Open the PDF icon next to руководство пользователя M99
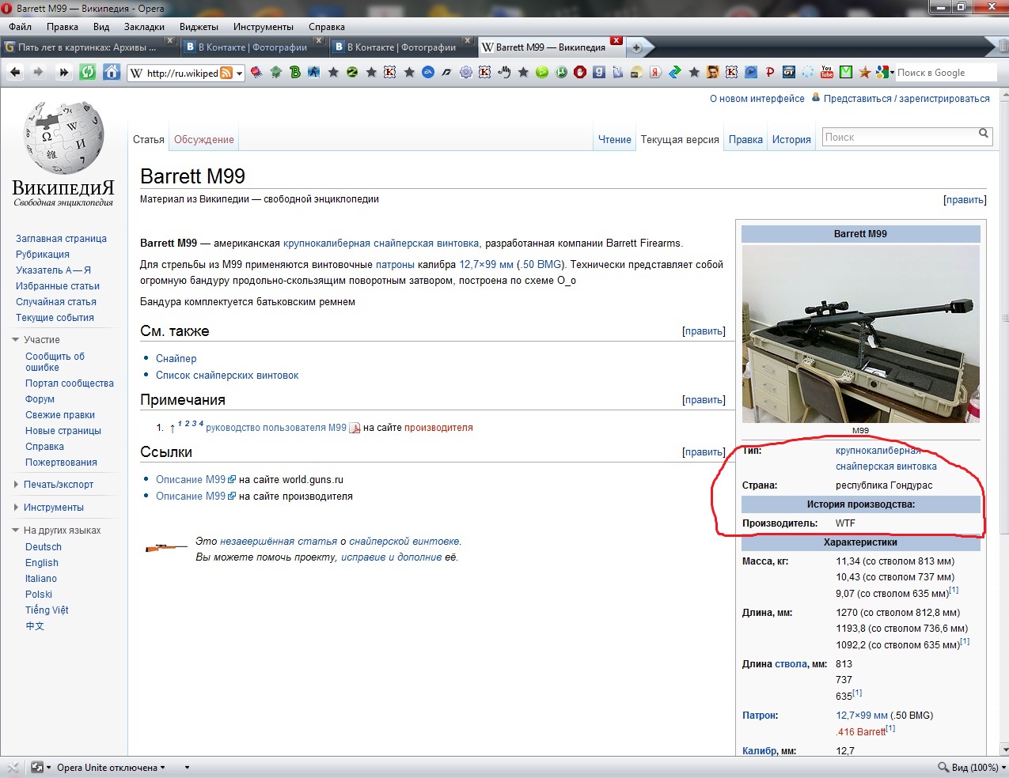Image resolution: width=1009 pixels, height=778 pixels. coord(355,428)
